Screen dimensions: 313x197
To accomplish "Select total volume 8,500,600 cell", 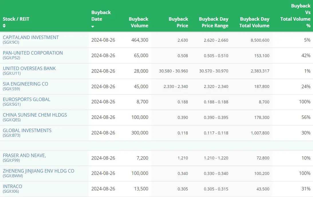I will [x=260, y=40].
